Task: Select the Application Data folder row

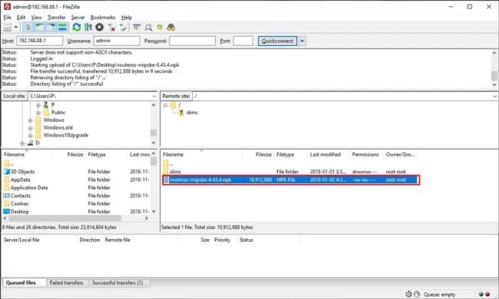Action: [x=76, y=188]
